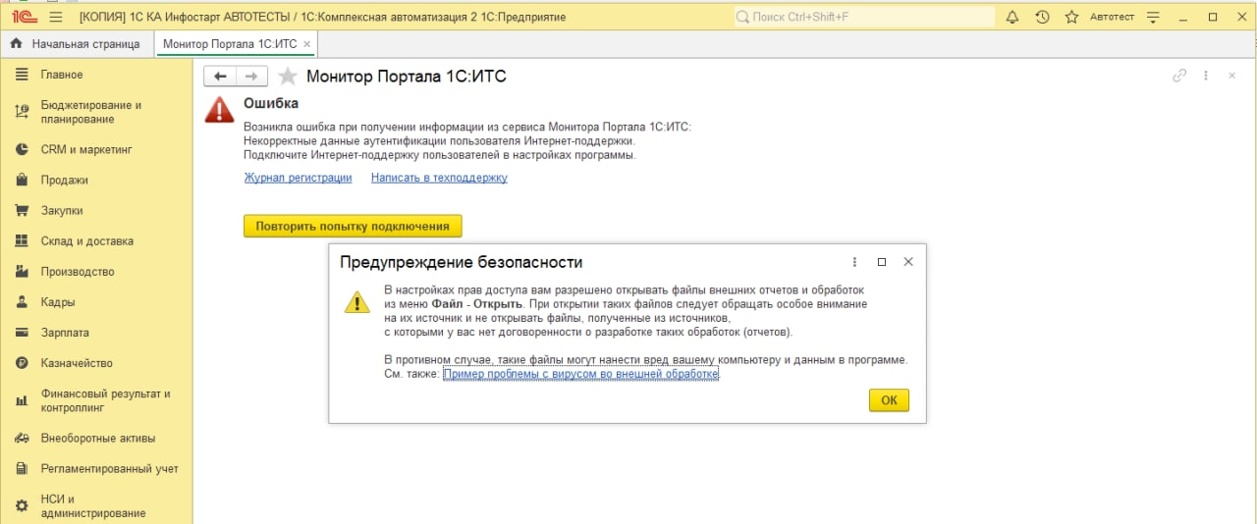Open the history clock icon
The image size is (1257, 524).
tap(1042, 18)
